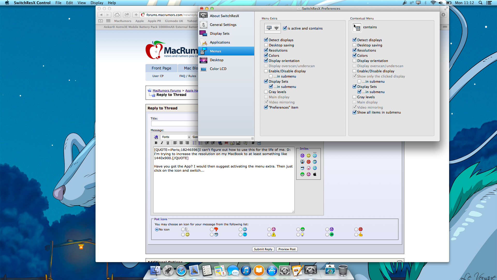Open MacRumors Forums breadcrumb link
Viewport: 497px width, 280px height.
coord(167,90)
